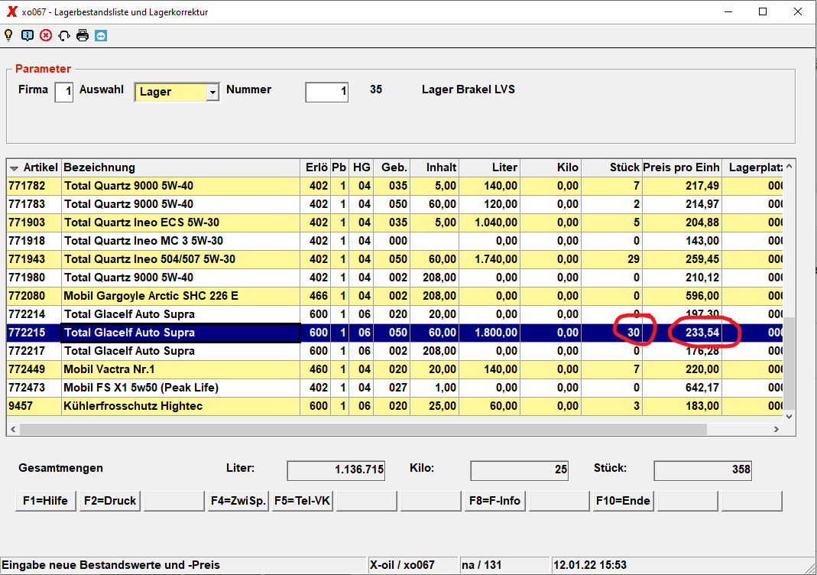The width and height of the screenshot is (817, 575).
Task: Click the horizontal scroll left arrow
Action: pyautogui.click(x=13, y=429)
